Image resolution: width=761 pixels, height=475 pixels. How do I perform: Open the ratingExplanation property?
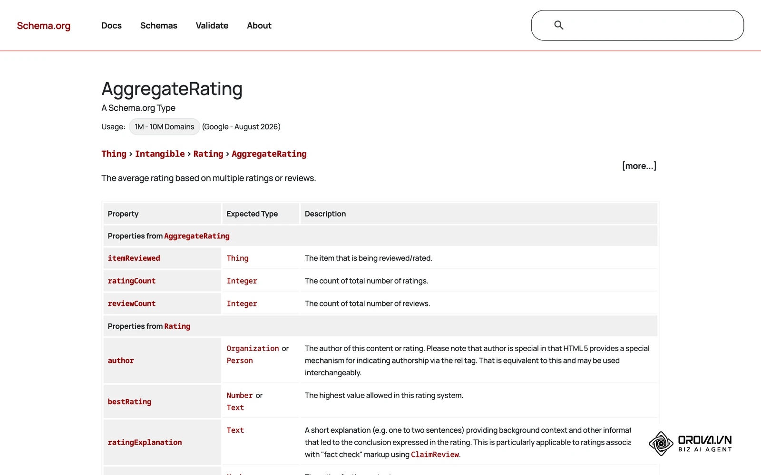[145, 443]
